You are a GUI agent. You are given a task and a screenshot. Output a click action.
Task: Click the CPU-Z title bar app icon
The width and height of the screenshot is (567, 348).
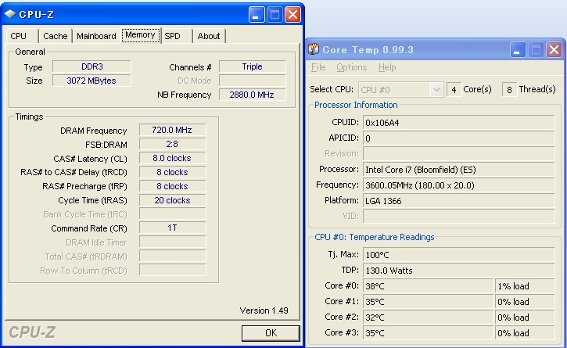pyautogui.click(x=9, y=14)
